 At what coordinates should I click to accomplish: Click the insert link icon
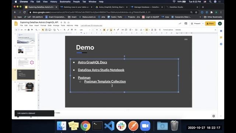(x=123, y=30)
